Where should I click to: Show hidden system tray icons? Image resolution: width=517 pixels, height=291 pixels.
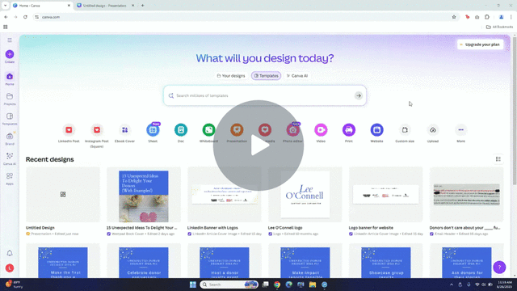[x=452, y=285]
